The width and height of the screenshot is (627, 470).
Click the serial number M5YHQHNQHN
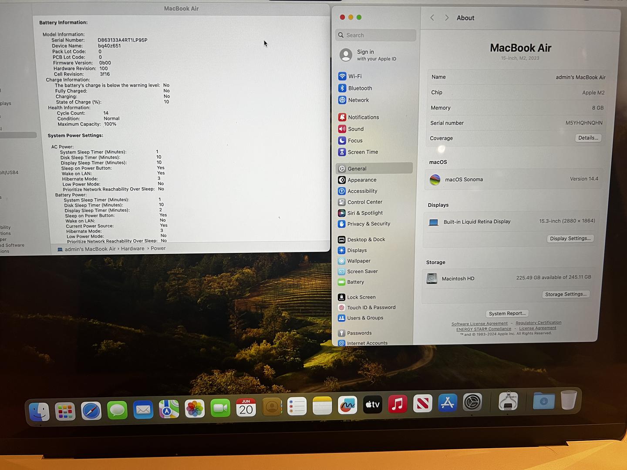coord(584,123)
